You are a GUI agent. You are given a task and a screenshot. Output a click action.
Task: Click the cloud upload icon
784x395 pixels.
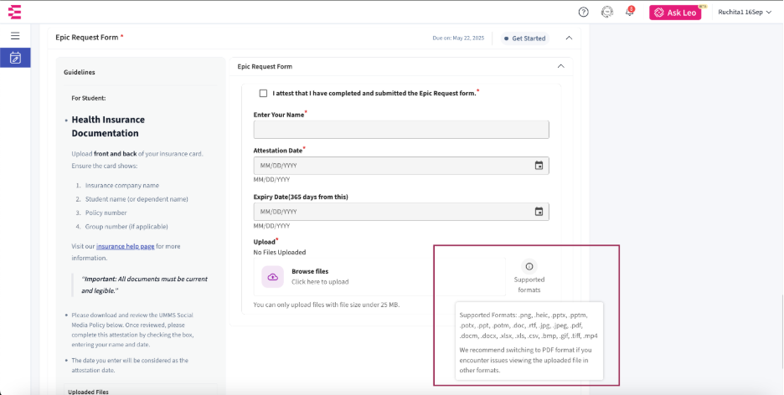click(x=272, y=276)
